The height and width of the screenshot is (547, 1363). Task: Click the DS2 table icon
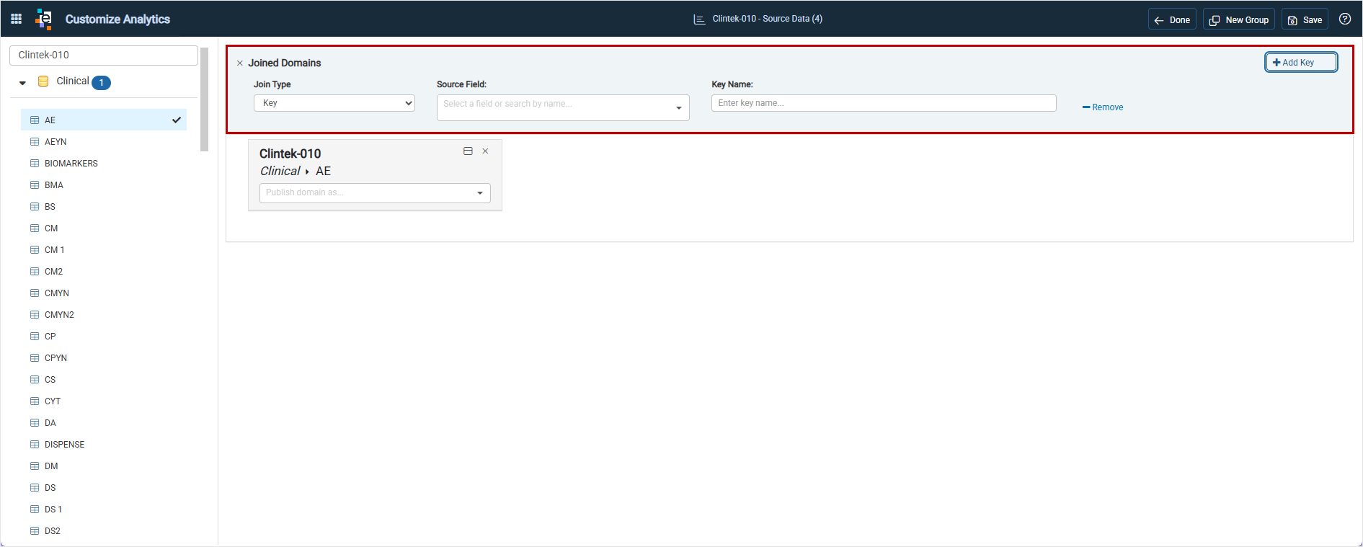35,531
